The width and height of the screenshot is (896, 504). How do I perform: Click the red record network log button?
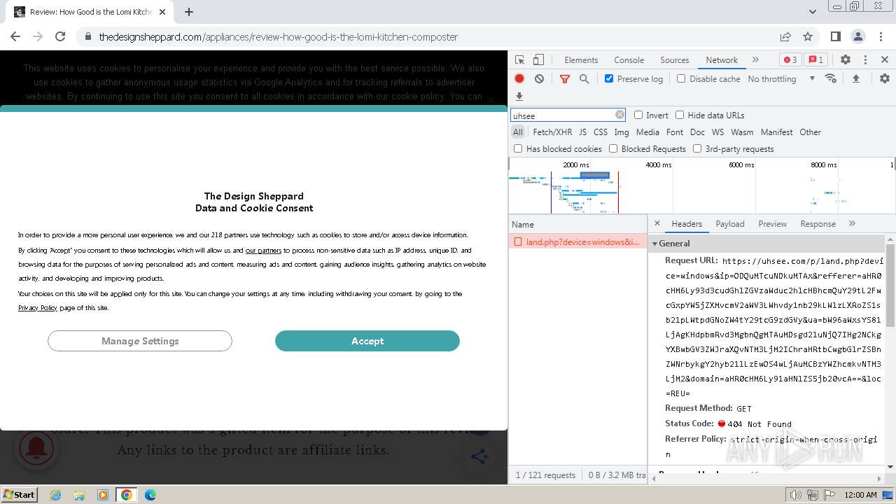tap(519, 79)
